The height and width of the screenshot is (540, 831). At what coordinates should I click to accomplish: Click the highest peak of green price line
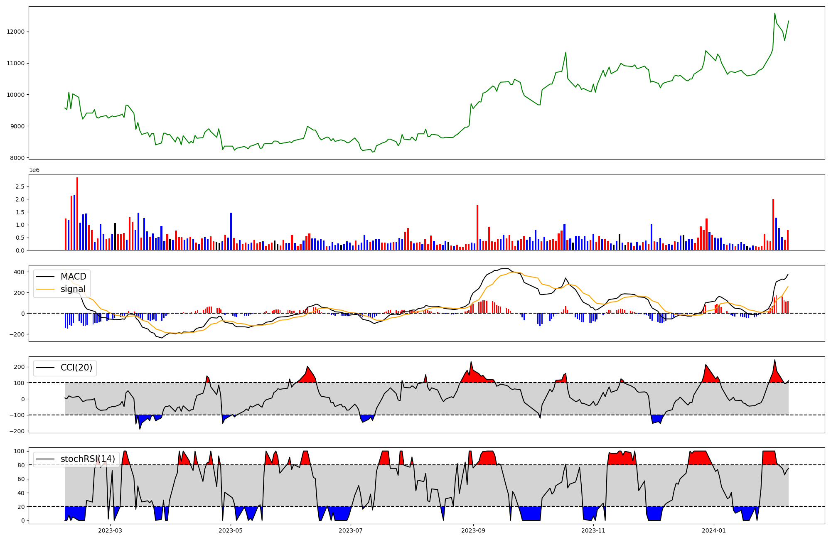pyautogui.click(x=774, y=13)
